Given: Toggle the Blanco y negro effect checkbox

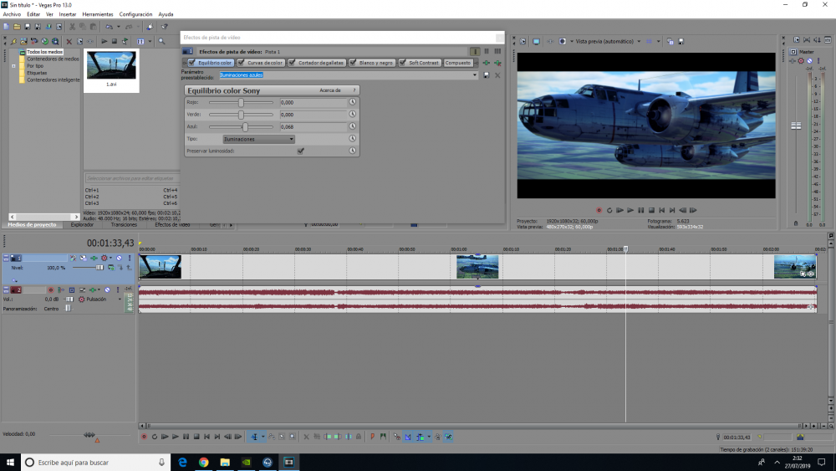Looking at the screenshot, I should point(353,63).
